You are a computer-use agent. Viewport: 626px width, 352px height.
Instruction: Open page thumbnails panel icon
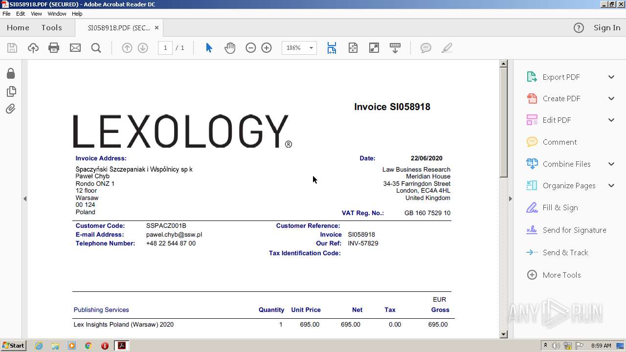pyautogui.click(x=11, y=91)
